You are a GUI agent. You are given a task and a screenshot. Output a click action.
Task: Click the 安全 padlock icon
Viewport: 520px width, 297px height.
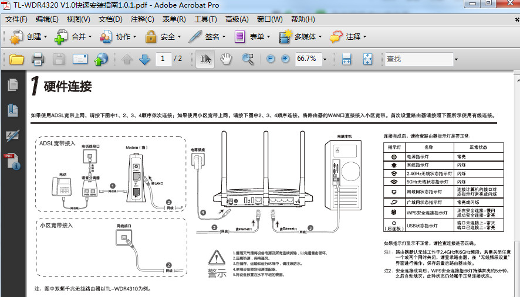151,37
